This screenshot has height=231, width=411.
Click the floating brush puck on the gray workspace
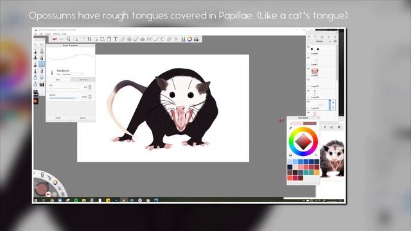(281, 120)
